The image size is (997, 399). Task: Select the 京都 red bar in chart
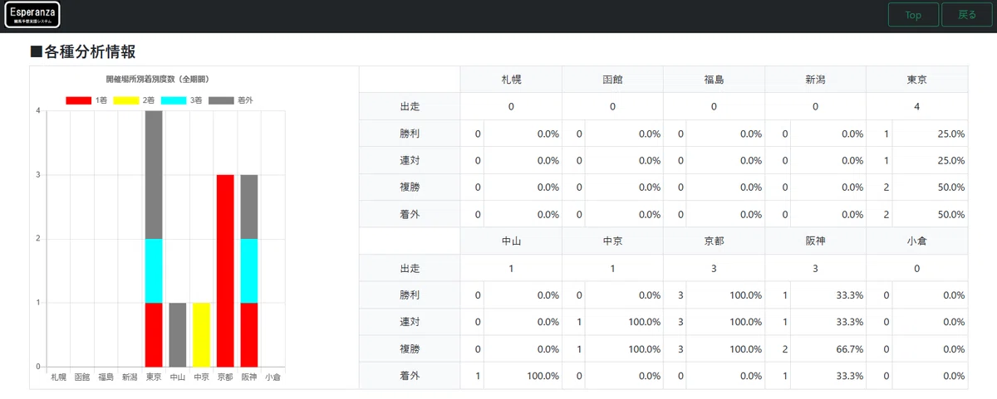(x=225, y=270)
